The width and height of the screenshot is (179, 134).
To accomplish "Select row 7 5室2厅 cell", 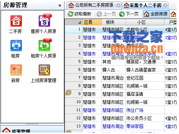I will tap(171, 78).
